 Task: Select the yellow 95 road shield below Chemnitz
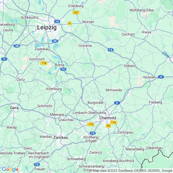[x=108, y=126]
